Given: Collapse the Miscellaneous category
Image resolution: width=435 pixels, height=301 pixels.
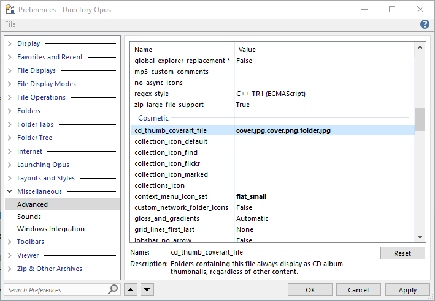Looking at the screenshot, I should click(10, 191).
